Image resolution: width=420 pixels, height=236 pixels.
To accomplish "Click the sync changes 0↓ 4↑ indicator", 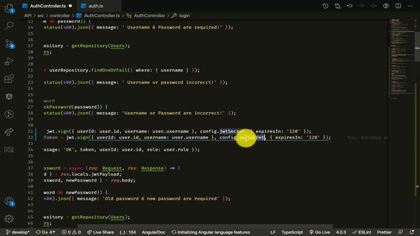I will pyautogui.click(x=46, y=232).
